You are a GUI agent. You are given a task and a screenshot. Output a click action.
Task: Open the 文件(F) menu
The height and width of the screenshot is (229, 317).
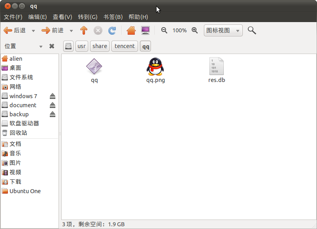coord(13,17)
